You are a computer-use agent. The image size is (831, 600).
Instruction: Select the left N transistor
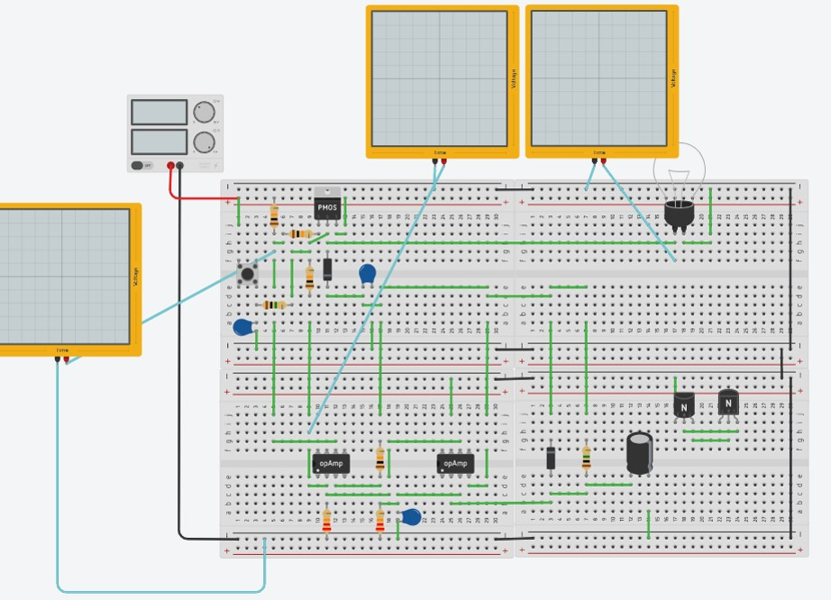coord(684,406)
